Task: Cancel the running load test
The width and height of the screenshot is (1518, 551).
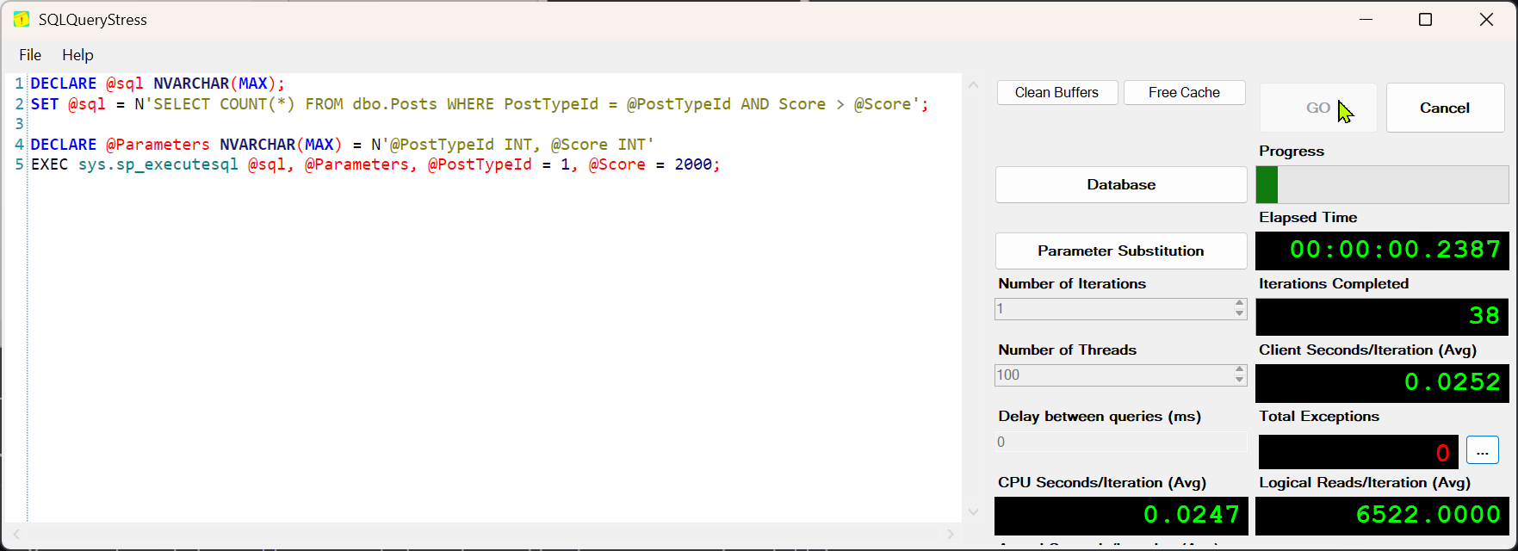Action: tap(1444, 108)
